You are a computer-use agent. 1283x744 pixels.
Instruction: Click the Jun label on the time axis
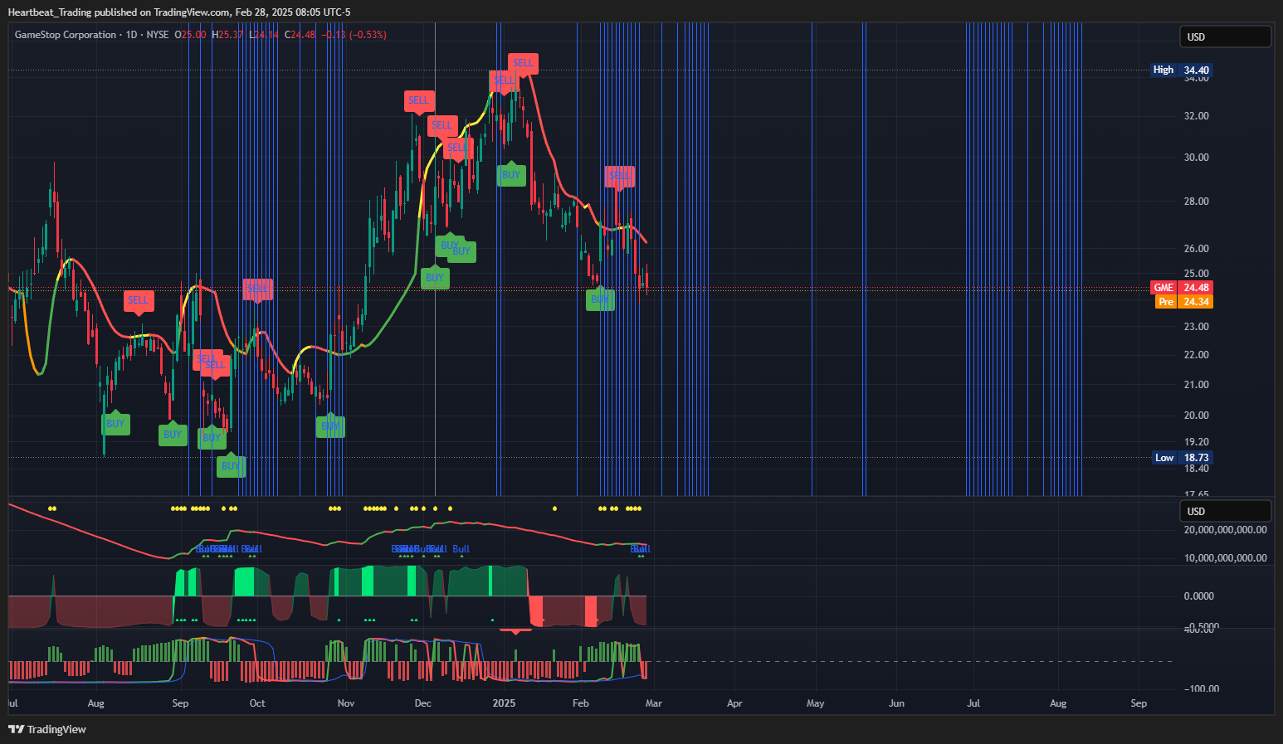pos(896,703)
